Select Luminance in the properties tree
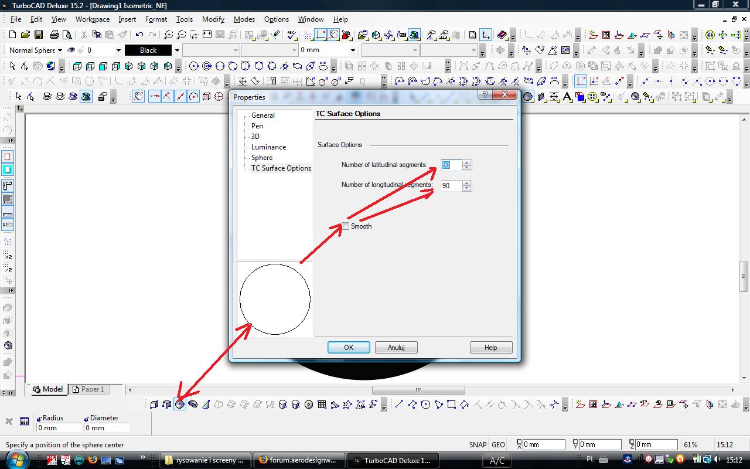Image resolution: width=750 pixels, height=469 pixels. pyautogui.click(x=268, y=147)
